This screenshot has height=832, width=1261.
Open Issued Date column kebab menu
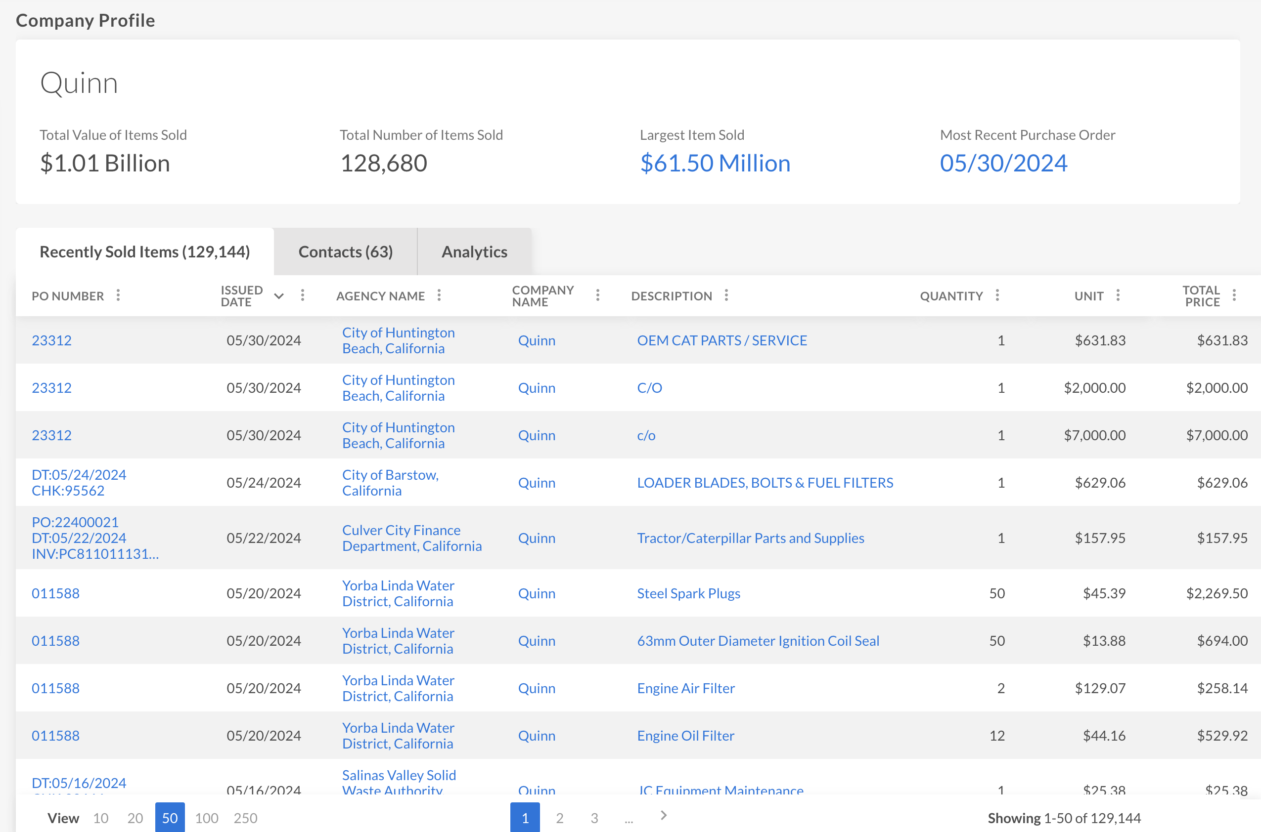point(303,295)
